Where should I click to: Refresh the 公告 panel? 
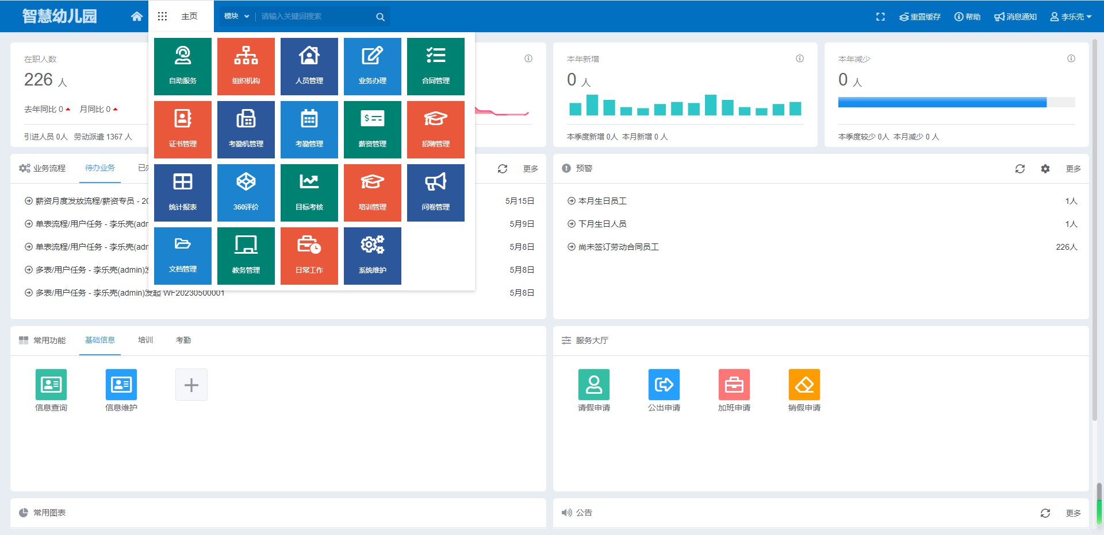(x=1045, y=513)
